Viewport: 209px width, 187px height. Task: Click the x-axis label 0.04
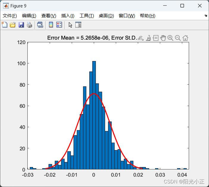coord(182,175)
